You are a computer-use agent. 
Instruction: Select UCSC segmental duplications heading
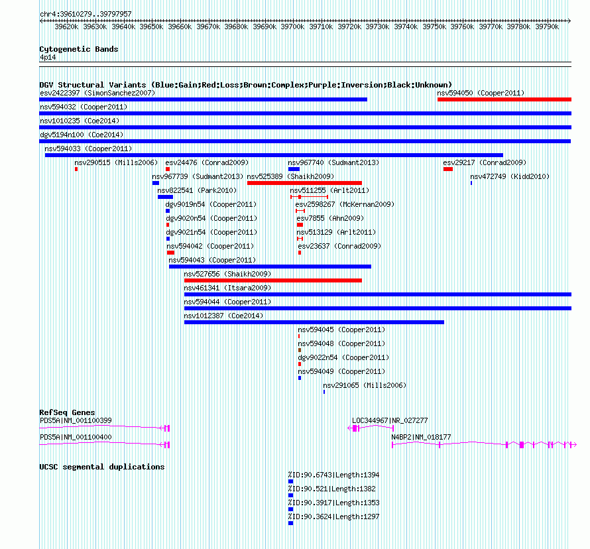point(102,467)
